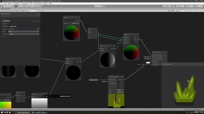The image size is (204, 114).
Task: Click the plus icon in Blackboard panel
Action: tap(38, 15)
